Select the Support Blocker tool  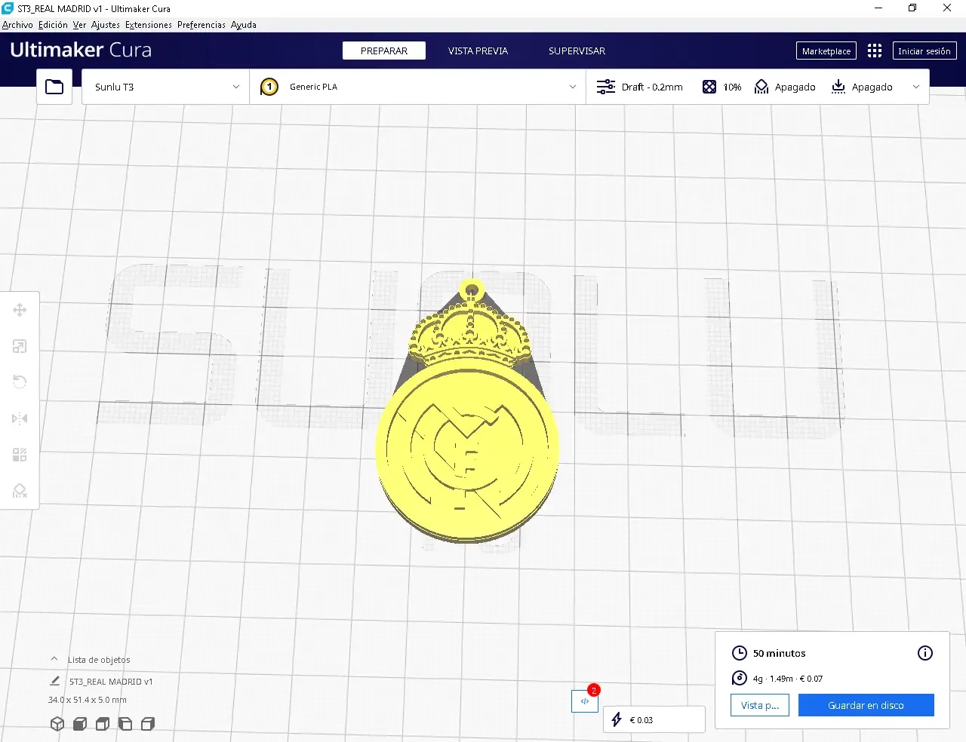tap(20, 491)
